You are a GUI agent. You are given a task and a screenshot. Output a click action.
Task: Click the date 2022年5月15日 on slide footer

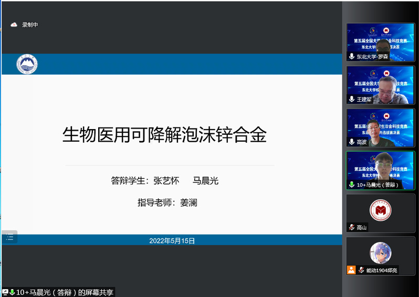pyautogui.click(x=172, y=241)
